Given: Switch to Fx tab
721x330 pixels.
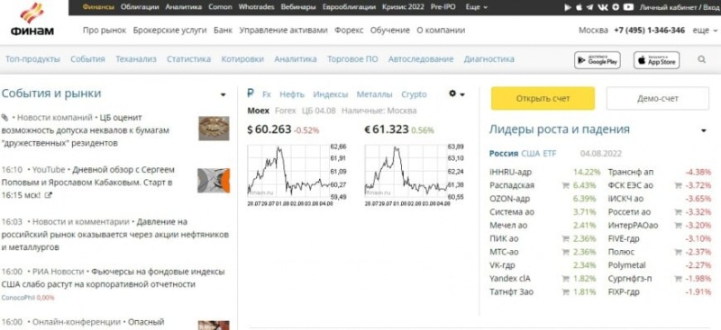Looking at the screenshot, I should (267, 94).
